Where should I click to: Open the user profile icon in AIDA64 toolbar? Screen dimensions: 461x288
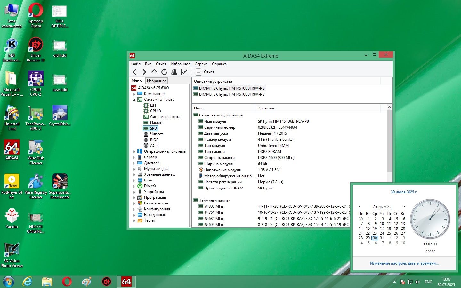174,72
